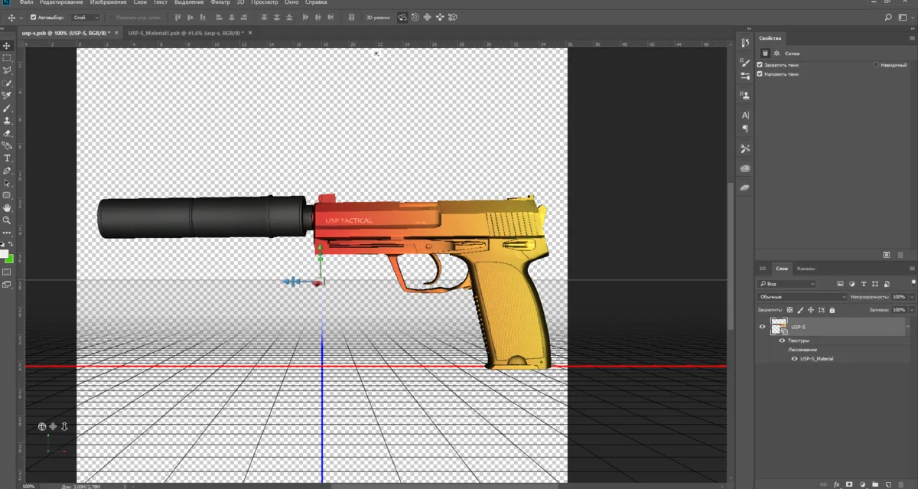Toggle the layer filter on/off switch
Viewport: 918px width, 489px height.
pyautogui.click(x=913, y=283)
